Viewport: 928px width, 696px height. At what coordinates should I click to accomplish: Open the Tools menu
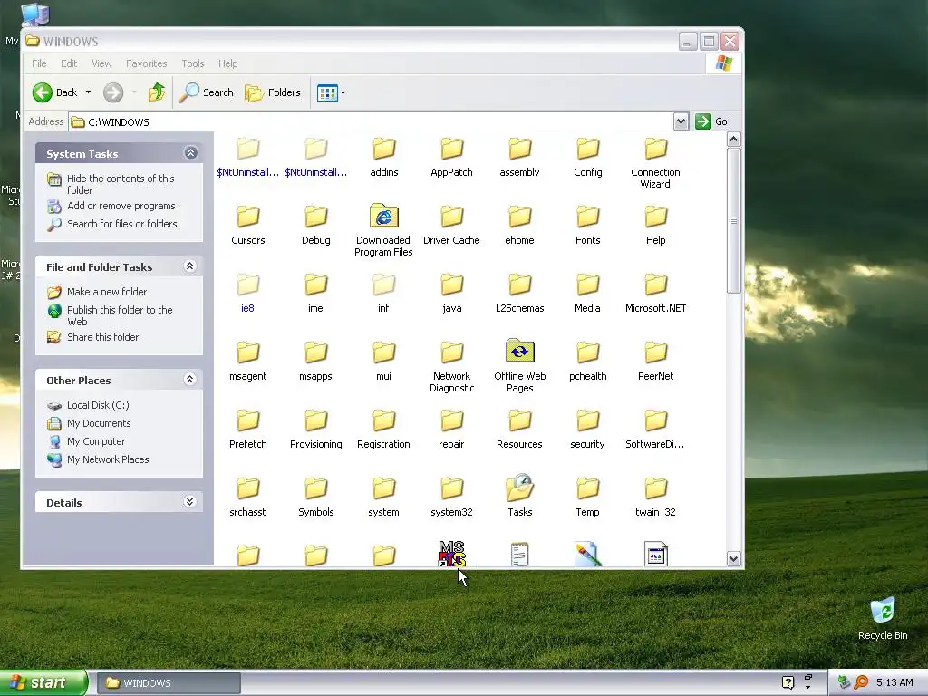(192, 63)
